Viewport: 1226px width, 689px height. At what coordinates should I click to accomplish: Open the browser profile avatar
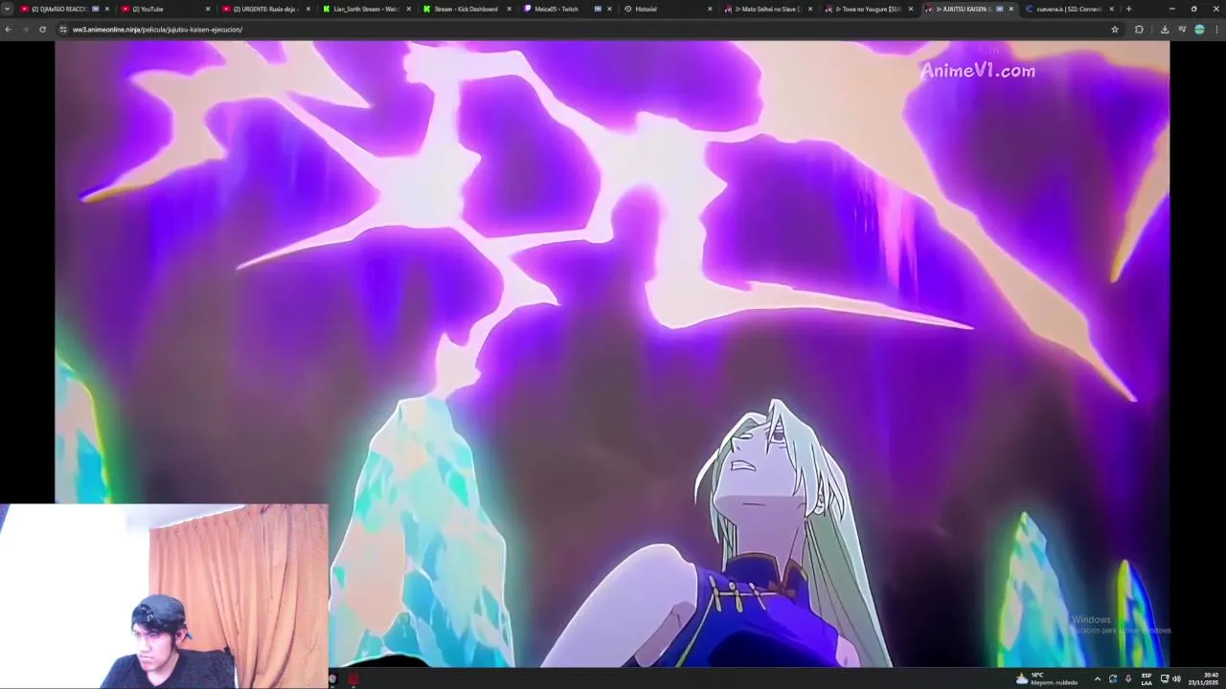pos(1199,29)
